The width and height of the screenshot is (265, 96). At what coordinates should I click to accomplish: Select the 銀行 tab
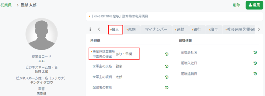(197, 30)
